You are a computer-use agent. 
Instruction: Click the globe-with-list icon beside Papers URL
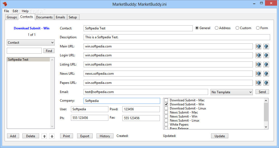click(258, 83)
